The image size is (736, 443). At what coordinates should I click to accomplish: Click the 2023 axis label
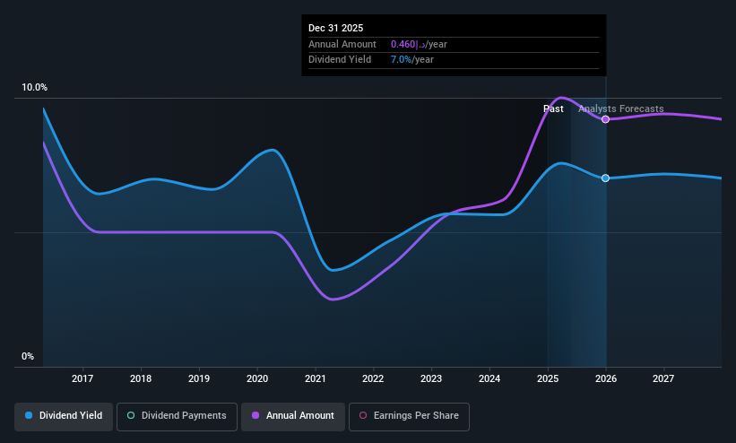431,378
